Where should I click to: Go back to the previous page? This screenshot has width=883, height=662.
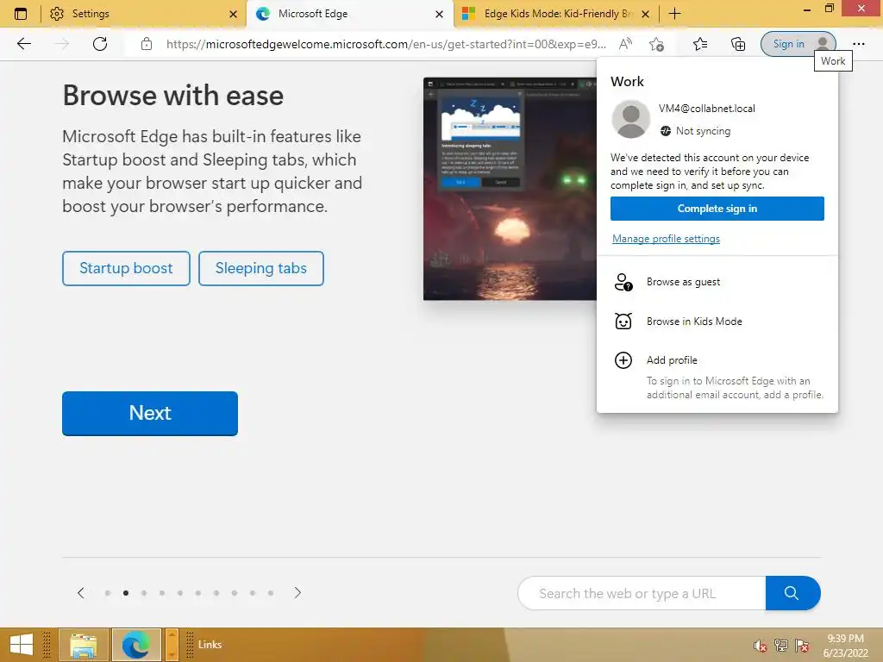pyautogui.click(x=23, y=44)
